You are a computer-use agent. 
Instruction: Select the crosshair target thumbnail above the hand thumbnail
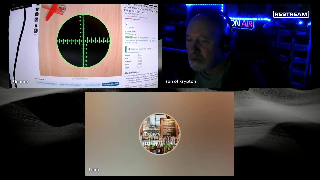point(37,14)
